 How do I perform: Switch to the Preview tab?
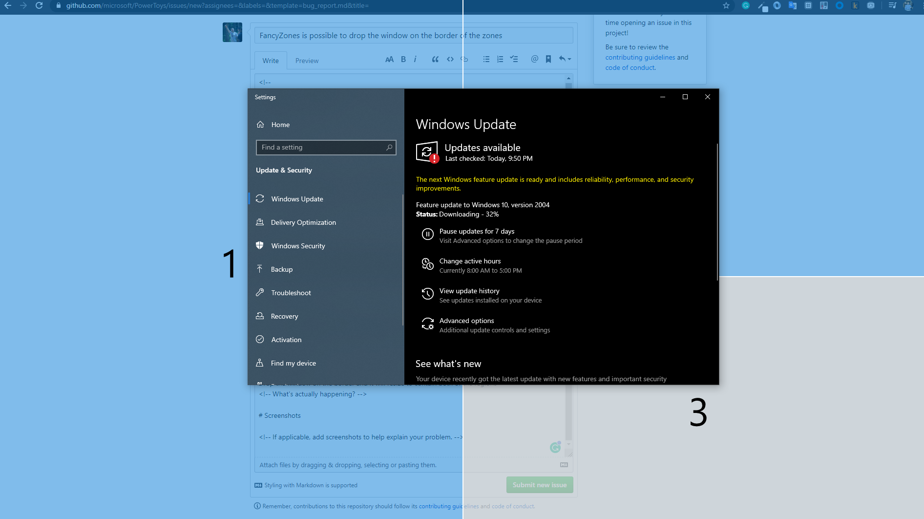pyautogui.click(x=307, y=61)
